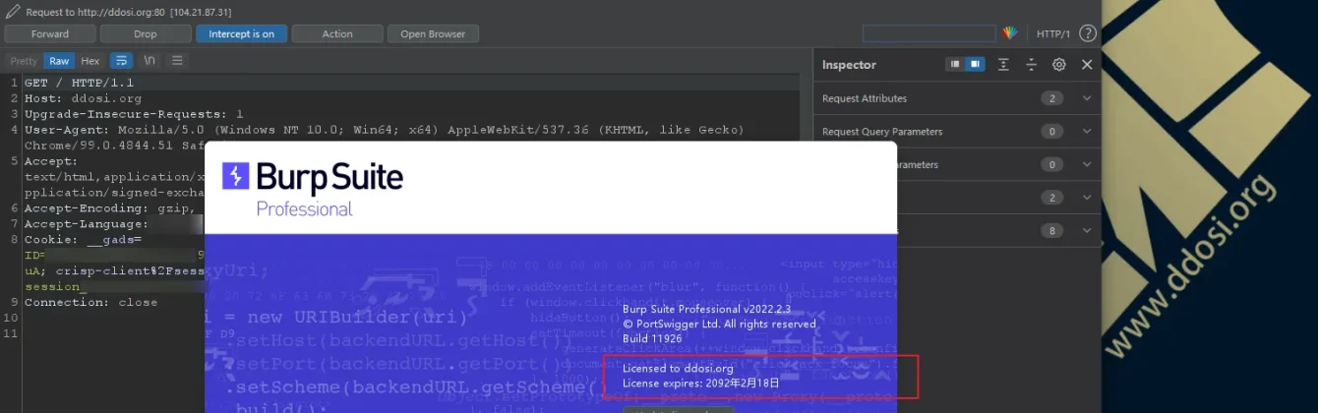Open the editor hamburger options menu

(x=177, y=61)
